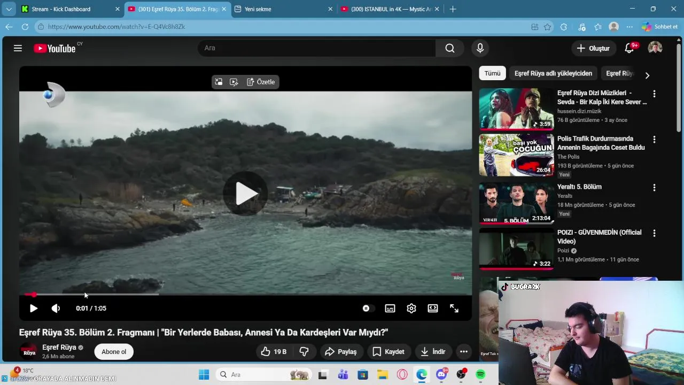This screenshot has width=684, height=385.
Task: Share the video via Paylaş
Action: tap(341, 351)
